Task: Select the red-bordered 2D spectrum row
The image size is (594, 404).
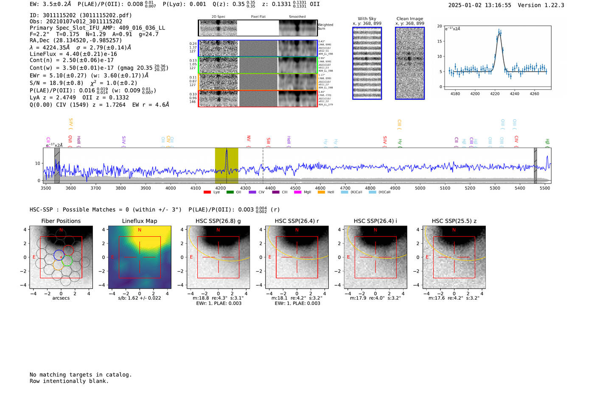Action: click(x=258, y=99)
